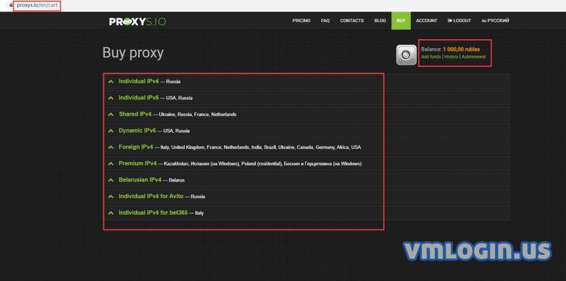
Task: Open the Account page
Action: point(427,20)
